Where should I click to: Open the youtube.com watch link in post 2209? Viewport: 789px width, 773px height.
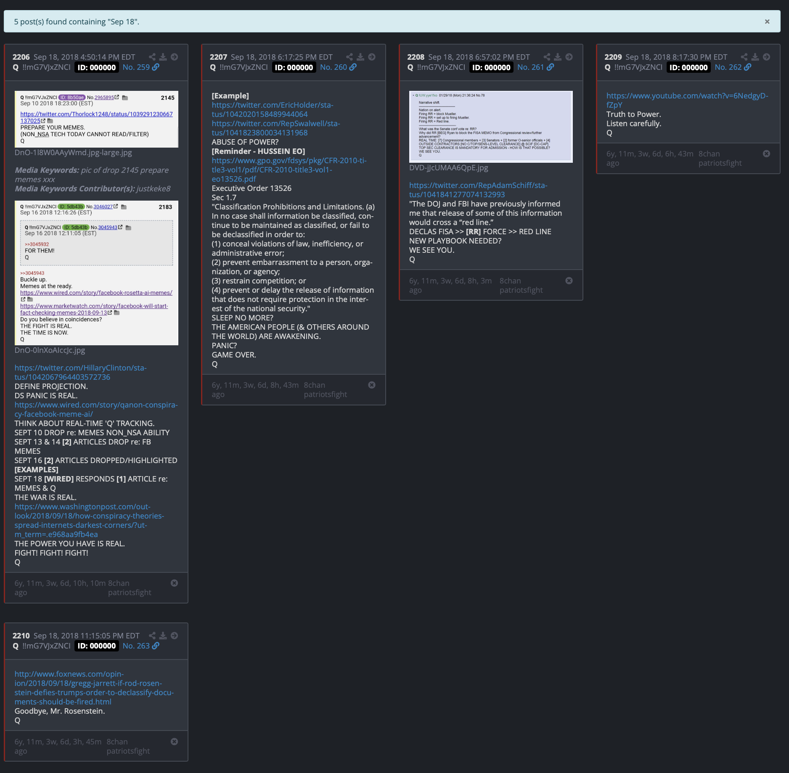687,100
